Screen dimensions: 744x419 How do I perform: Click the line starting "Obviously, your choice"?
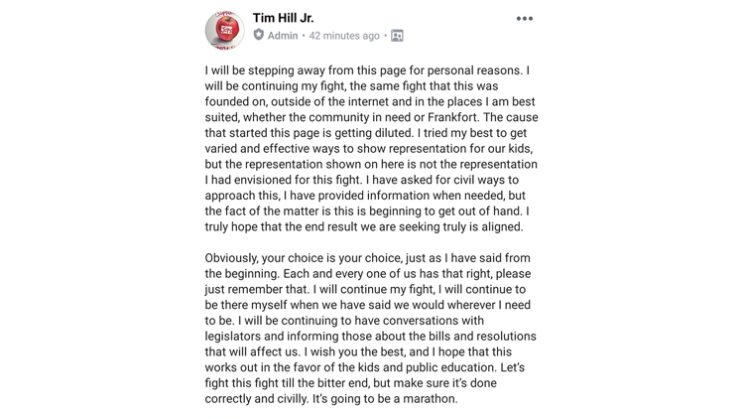pyautogui.click(x=367, y=258)
